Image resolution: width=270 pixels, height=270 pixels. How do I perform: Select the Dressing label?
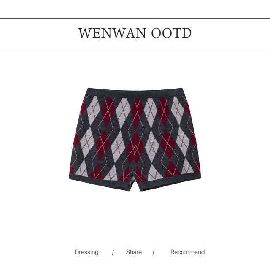tap(86, 252)
